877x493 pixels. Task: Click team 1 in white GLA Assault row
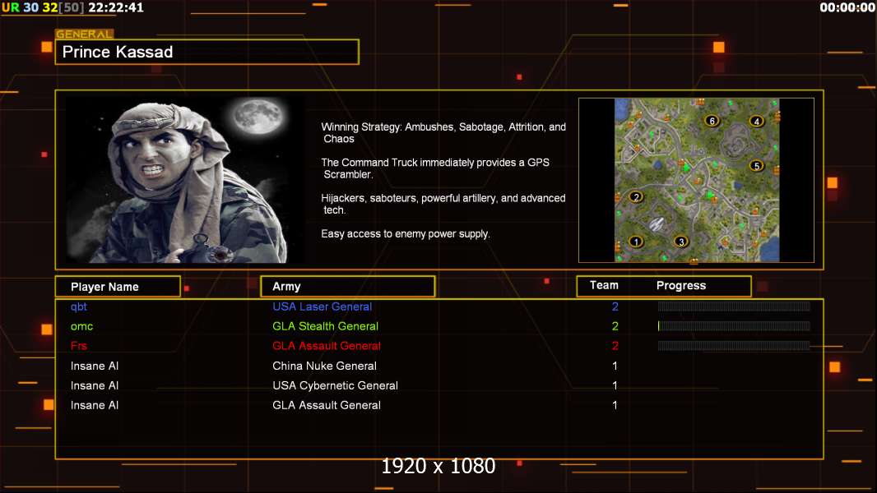click(615, 405)
